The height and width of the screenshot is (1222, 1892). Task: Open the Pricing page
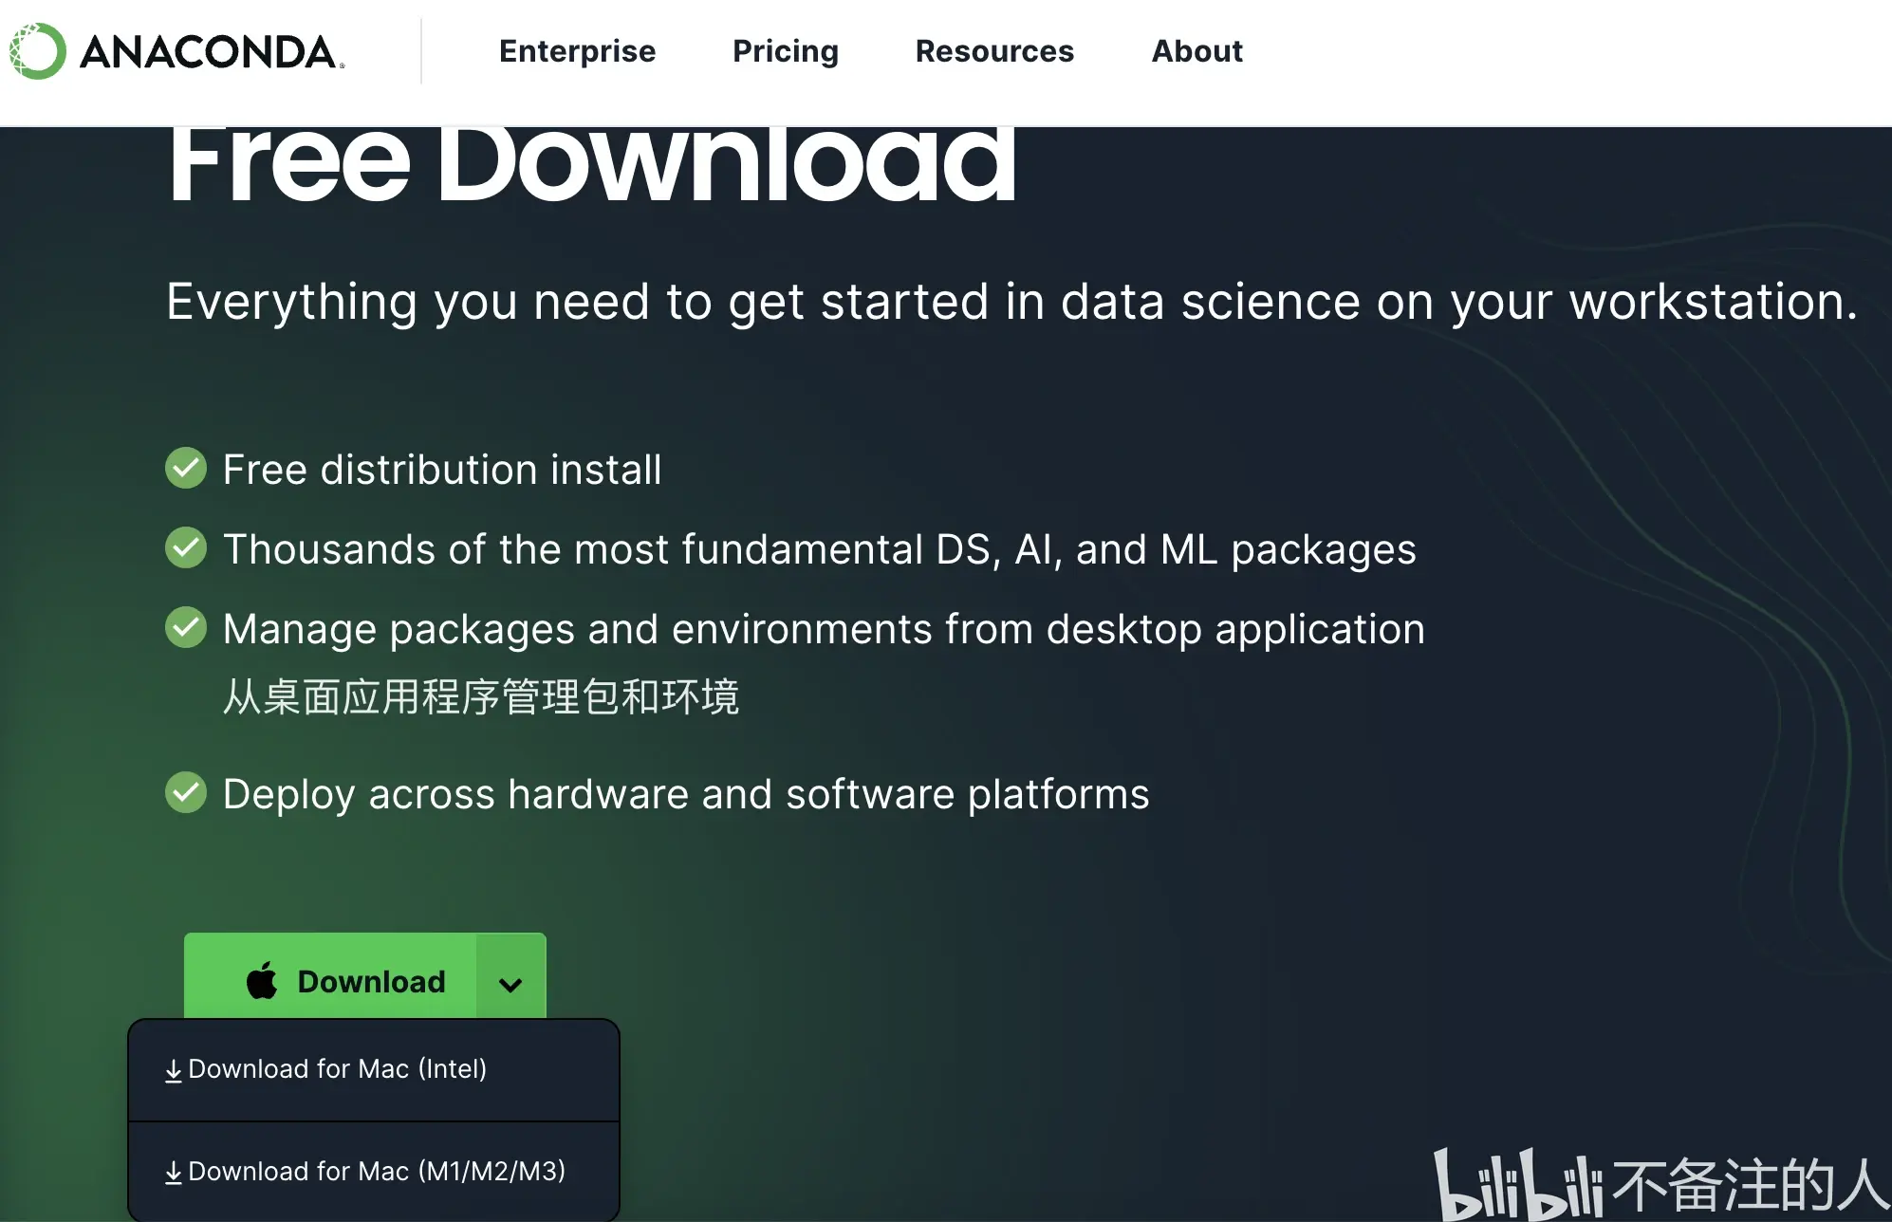pyautogui.click(x=786, y=51)
